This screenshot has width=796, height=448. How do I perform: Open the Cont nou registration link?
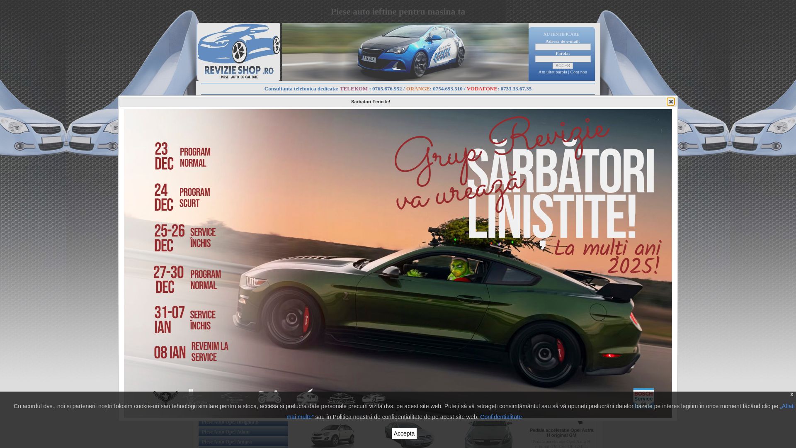[578, 72]
